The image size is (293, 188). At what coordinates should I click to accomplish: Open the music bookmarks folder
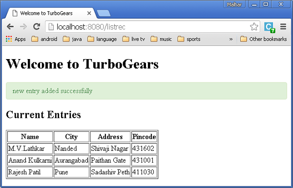(161, 39)
